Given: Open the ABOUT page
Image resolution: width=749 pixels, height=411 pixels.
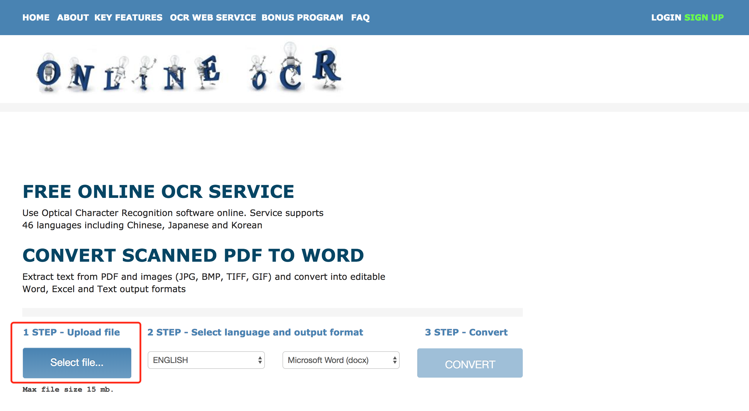Looking at the screenshot, I should (73, 18).
